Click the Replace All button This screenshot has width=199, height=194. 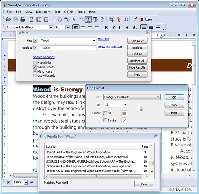click(x=137, y=61)
